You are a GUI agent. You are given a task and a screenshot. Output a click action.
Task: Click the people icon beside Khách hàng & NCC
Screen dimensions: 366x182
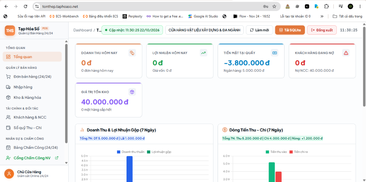click(x=9, y=117)
